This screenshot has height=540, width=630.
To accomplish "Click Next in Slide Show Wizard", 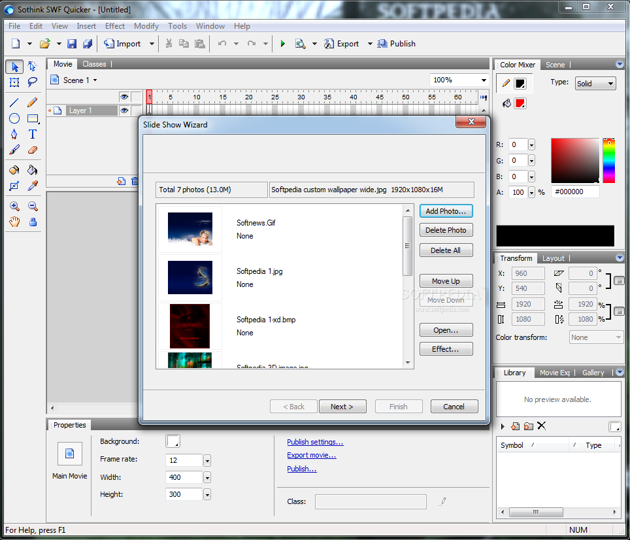I will [342, 407].
